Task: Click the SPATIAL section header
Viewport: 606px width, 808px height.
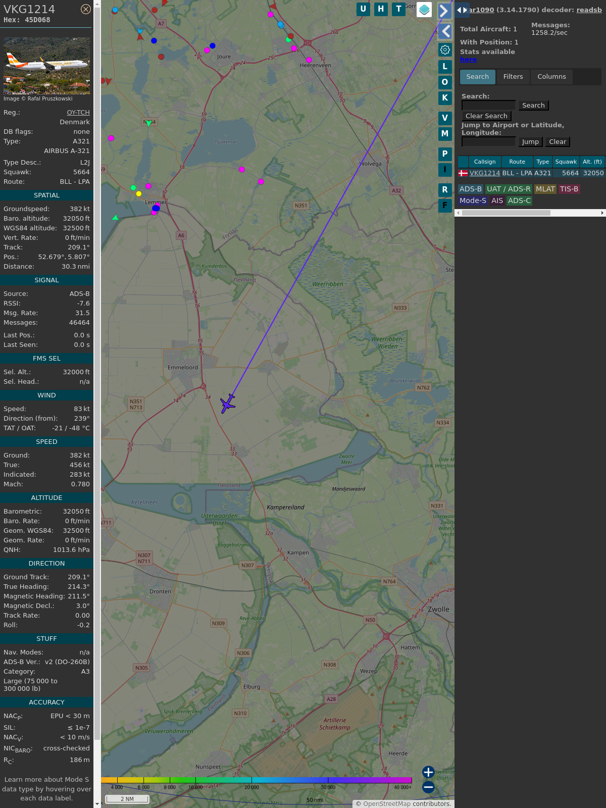Action: (x=46, y=195)
